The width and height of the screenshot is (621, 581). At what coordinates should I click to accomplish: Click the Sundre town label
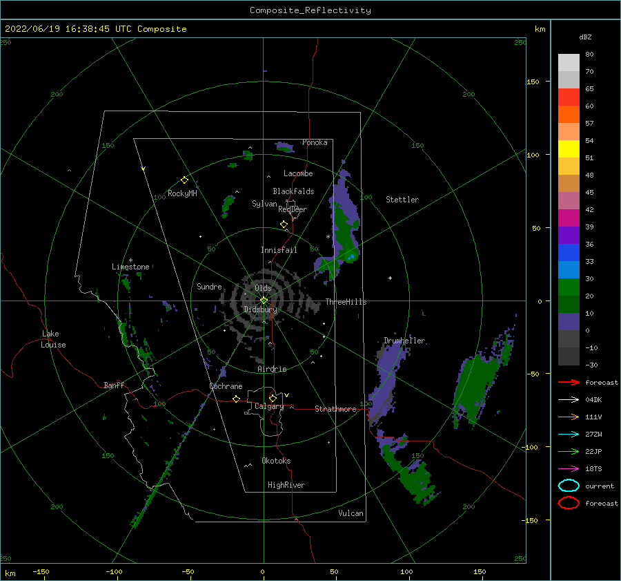click(209, 286)
